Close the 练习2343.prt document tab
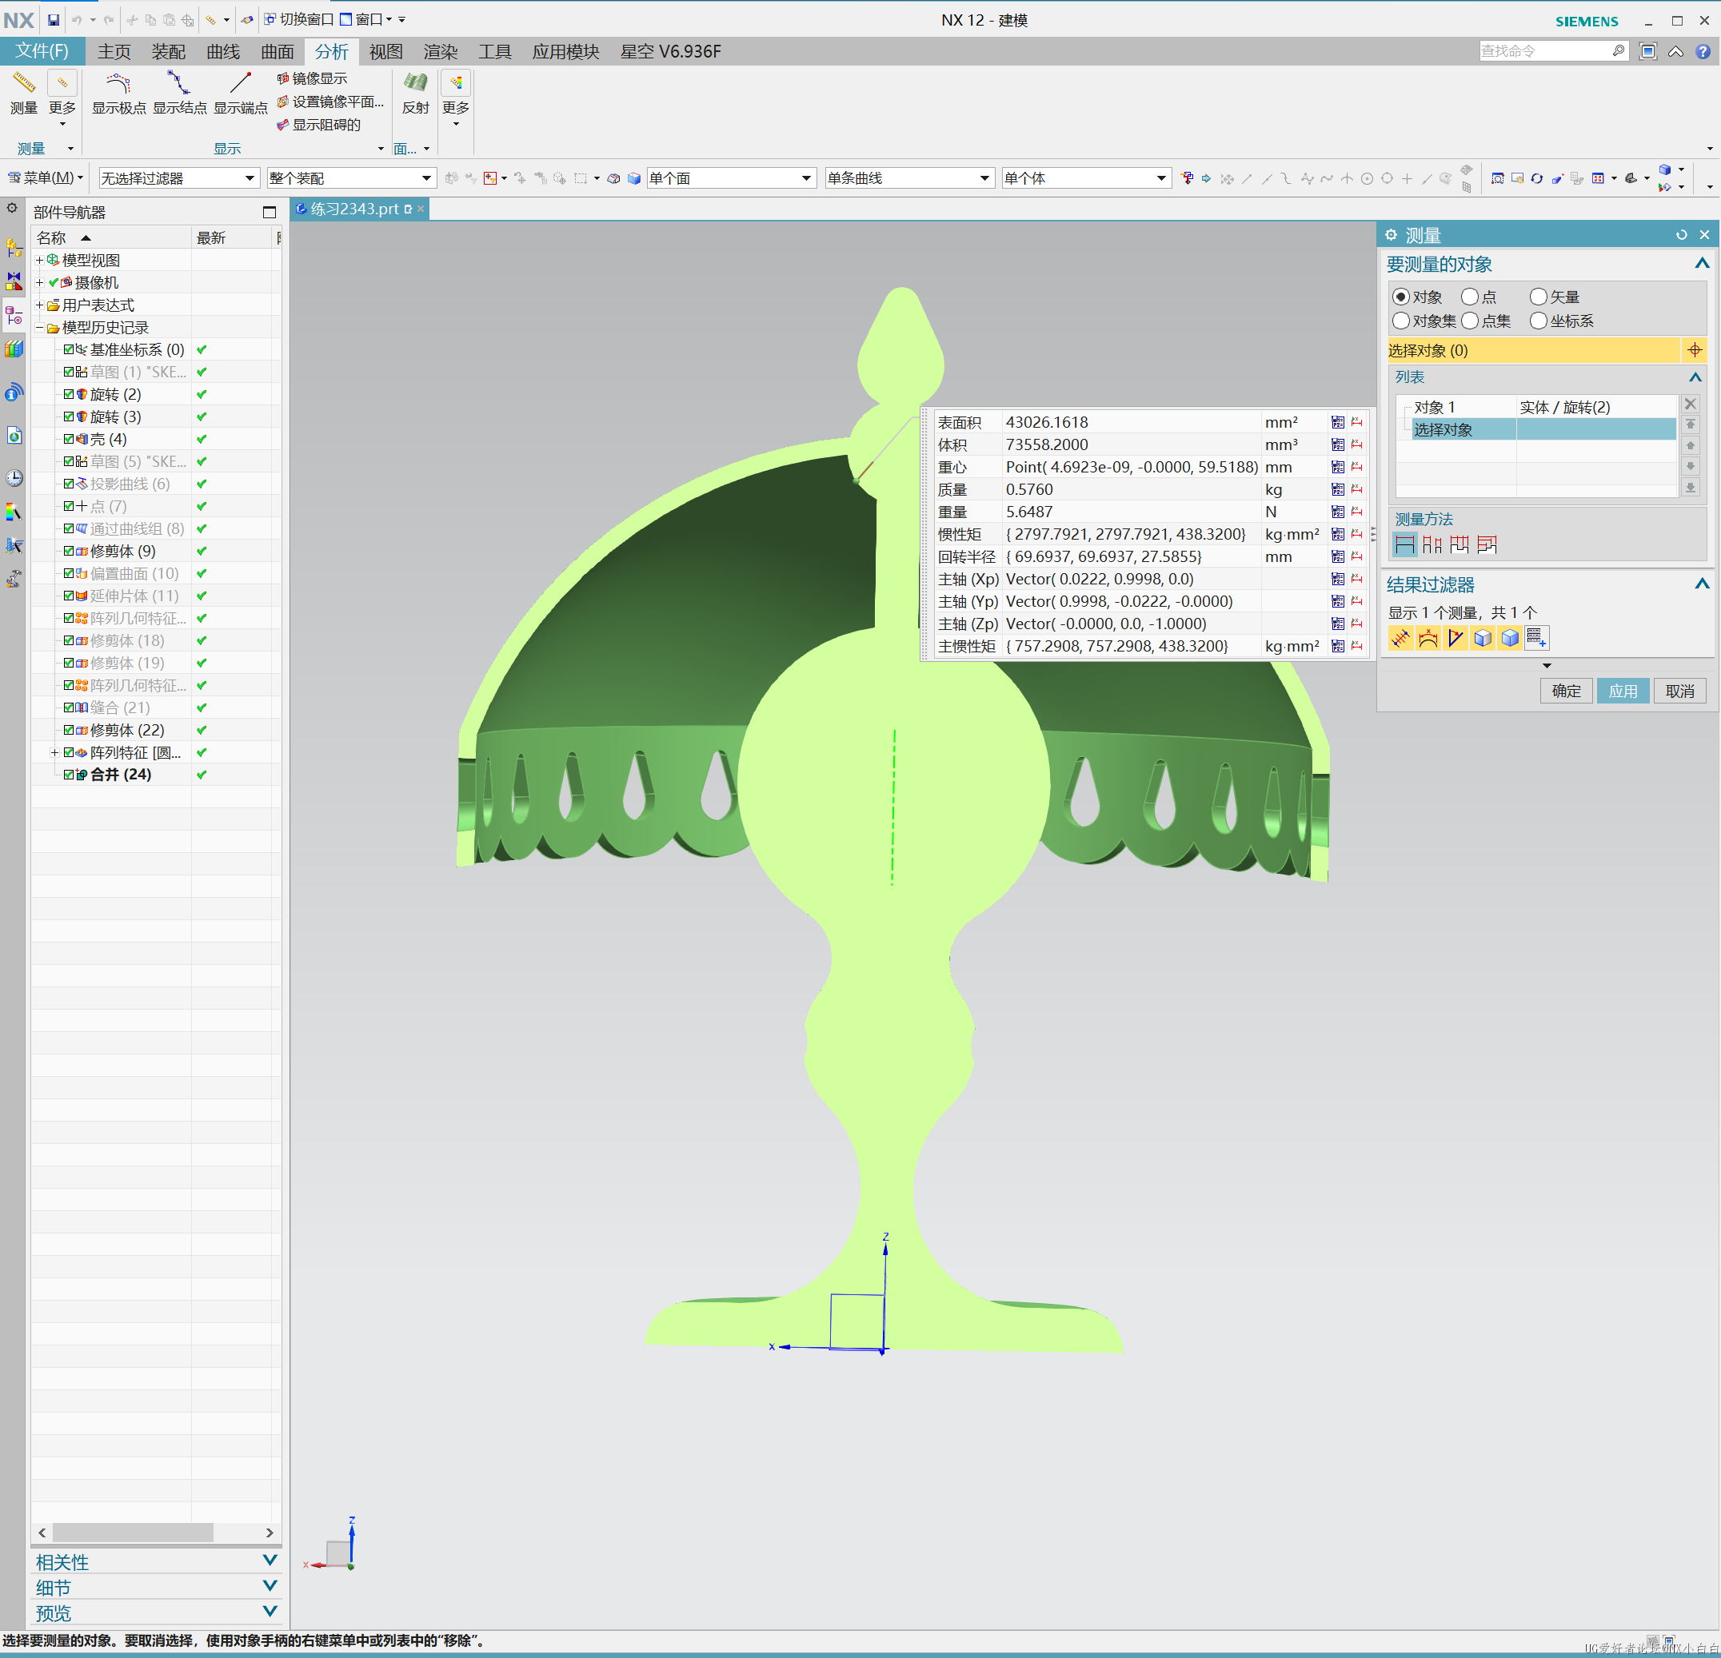Screen dimensions: 1721x1658 pos(421,208)
